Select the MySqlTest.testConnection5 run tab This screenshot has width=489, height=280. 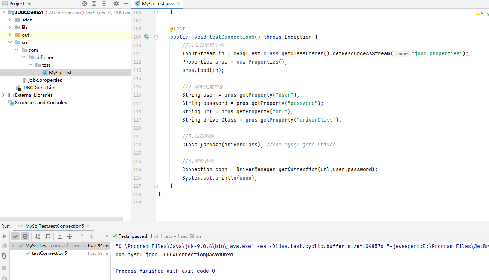(54, 226)
